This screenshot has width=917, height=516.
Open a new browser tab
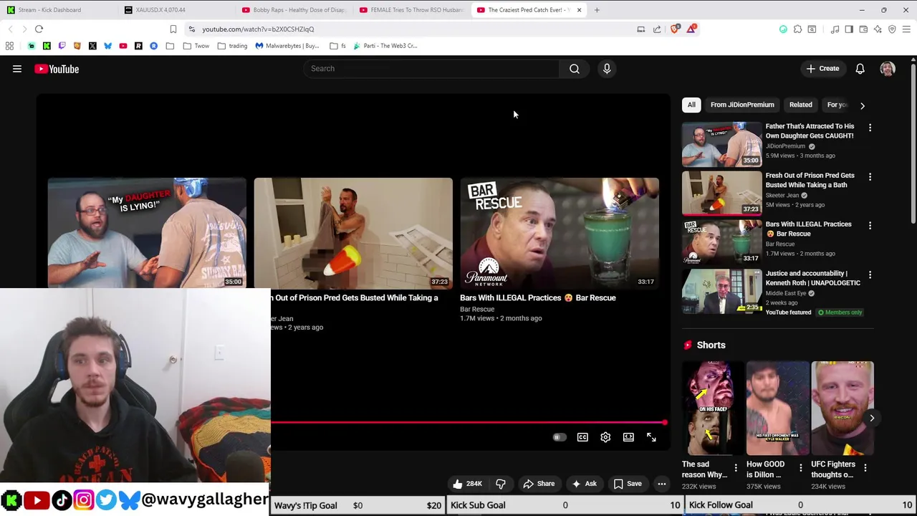tap(597, 10)
